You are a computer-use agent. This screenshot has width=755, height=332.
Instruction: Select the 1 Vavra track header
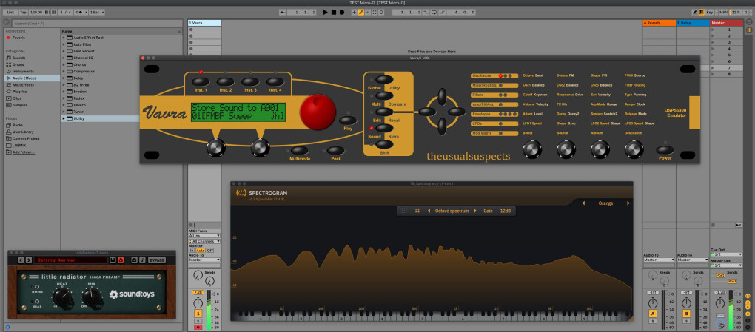pos(204,23)
